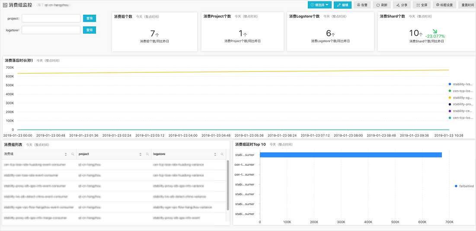Click the project input field
Screen dimensions: 476x231
[x=51, y=19]
